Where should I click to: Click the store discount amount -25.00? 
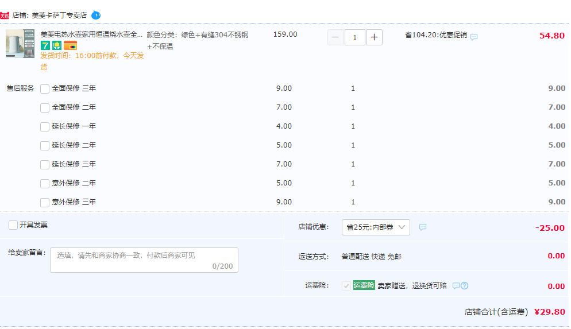tap(550, 228)
